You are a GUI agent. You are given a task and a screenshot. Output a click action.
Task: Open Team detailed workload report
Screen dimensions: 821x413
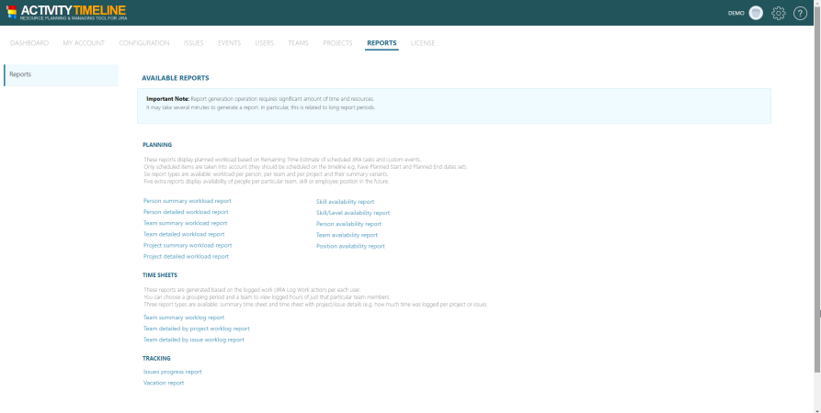coord(184,234)
